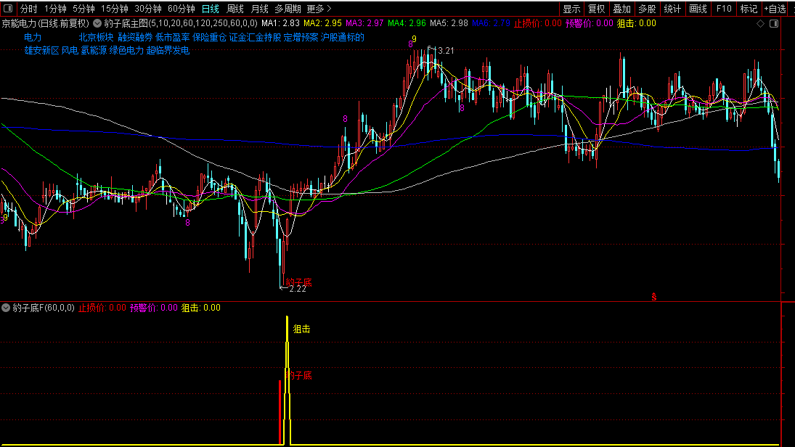The width and height of the screenshot is (795, 447).
Task: Click the 京能电力(日线.前复权) stock title
Action: (45, 23)
